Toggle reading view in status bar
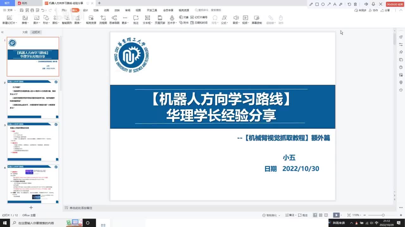The image size is (405, 227). tap(326, 215)
